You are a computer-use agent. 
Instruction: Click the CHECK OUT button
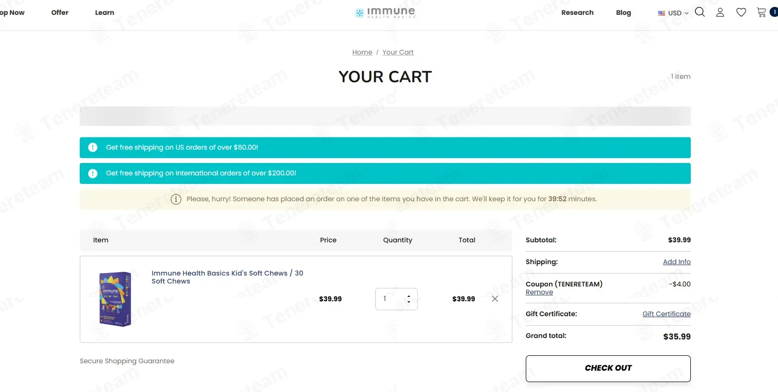point(608,368)
